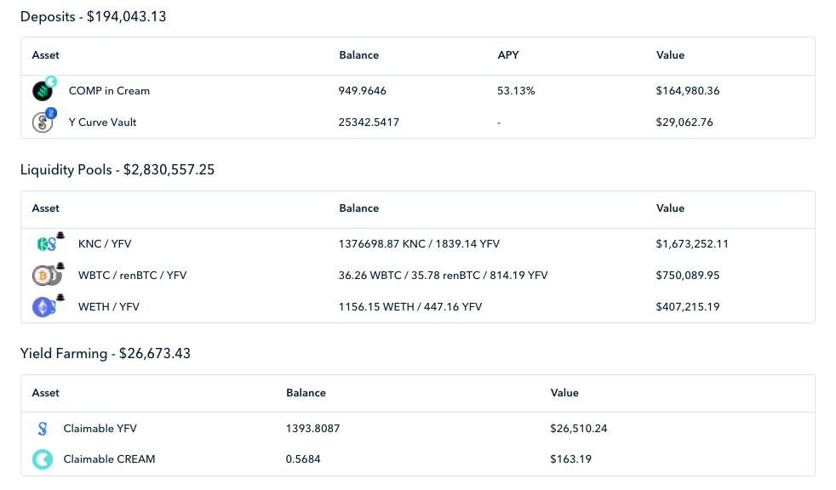The height and width of the screenshot is (490, 836).
Task: Select the Y Curve Vault asset name
Action: click(102, 122)
